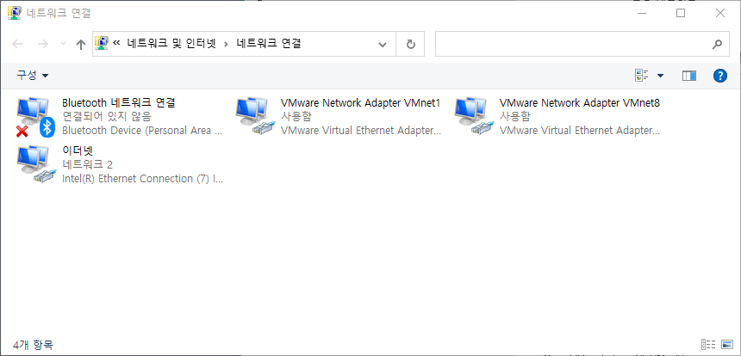Close the 네트워크 연결 window
The image size is (741, 356).
[x=720, y=13]
